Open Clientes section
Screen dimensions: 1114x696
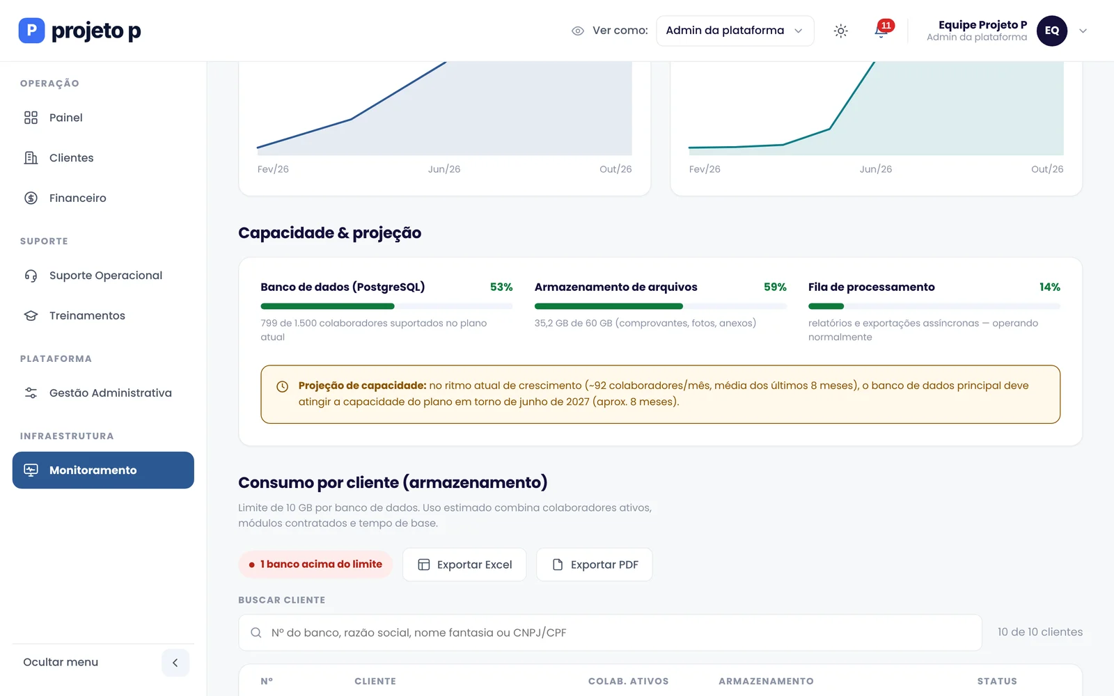click(x=103, y=158)
